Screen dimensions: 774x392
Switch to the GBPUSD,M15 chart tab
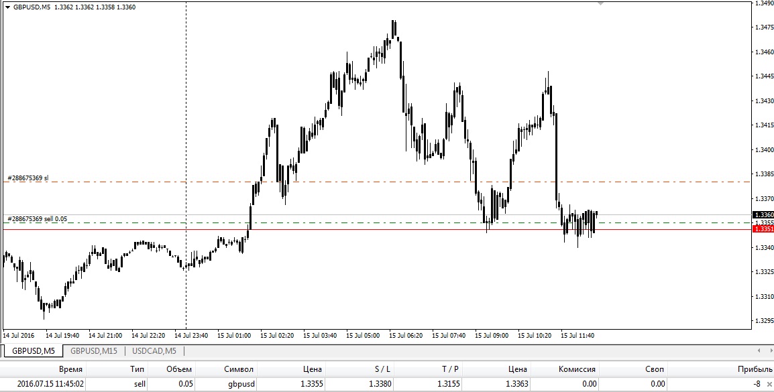coord(94,351)
